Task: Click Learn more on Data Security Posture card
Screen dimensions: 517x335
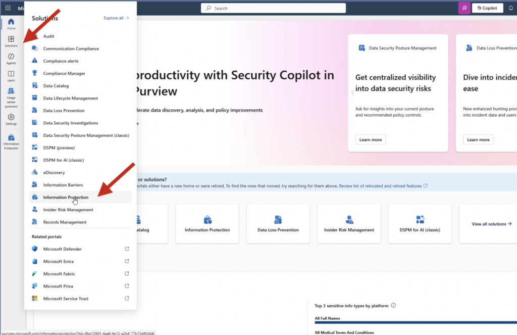Action: click(x=370, y=139)
